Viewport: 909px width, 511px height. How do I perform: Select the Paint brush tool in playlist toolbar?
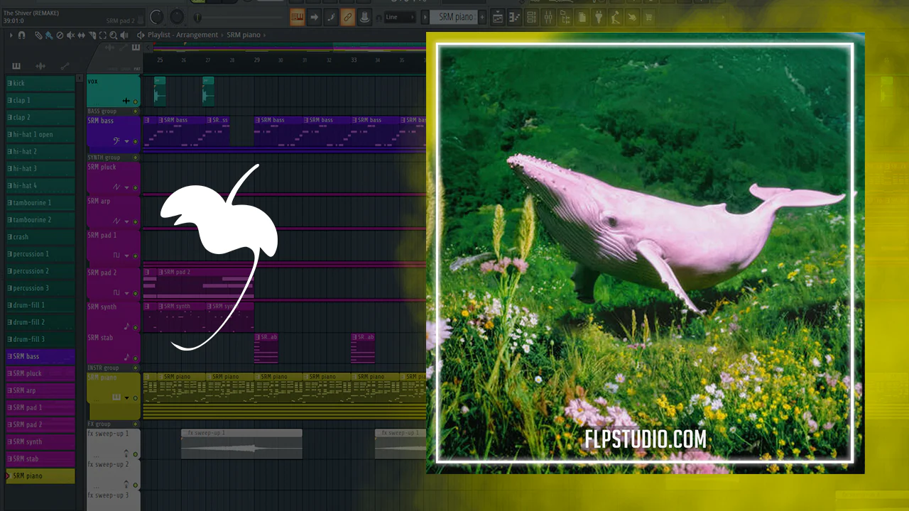pyautogui.click(x=49, y=35)
